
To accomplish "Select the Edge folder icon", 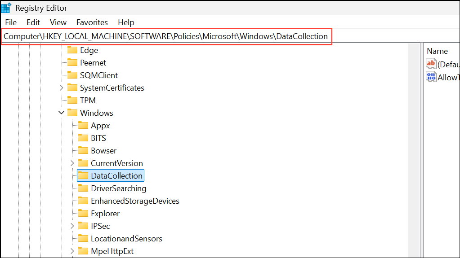I will click(72, 50).
